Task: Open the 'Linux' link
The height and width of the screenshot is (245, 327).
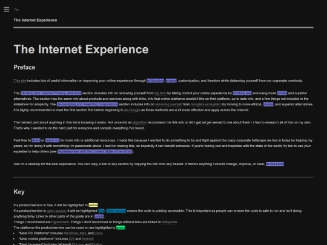Action: point(99,234)
